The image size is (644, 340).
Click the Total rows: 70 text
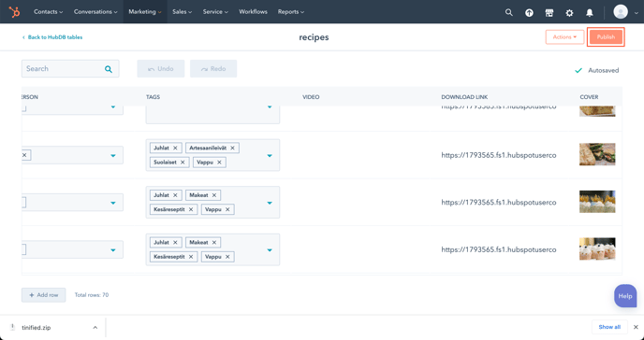pyautogui.click(x=92, y=295)
